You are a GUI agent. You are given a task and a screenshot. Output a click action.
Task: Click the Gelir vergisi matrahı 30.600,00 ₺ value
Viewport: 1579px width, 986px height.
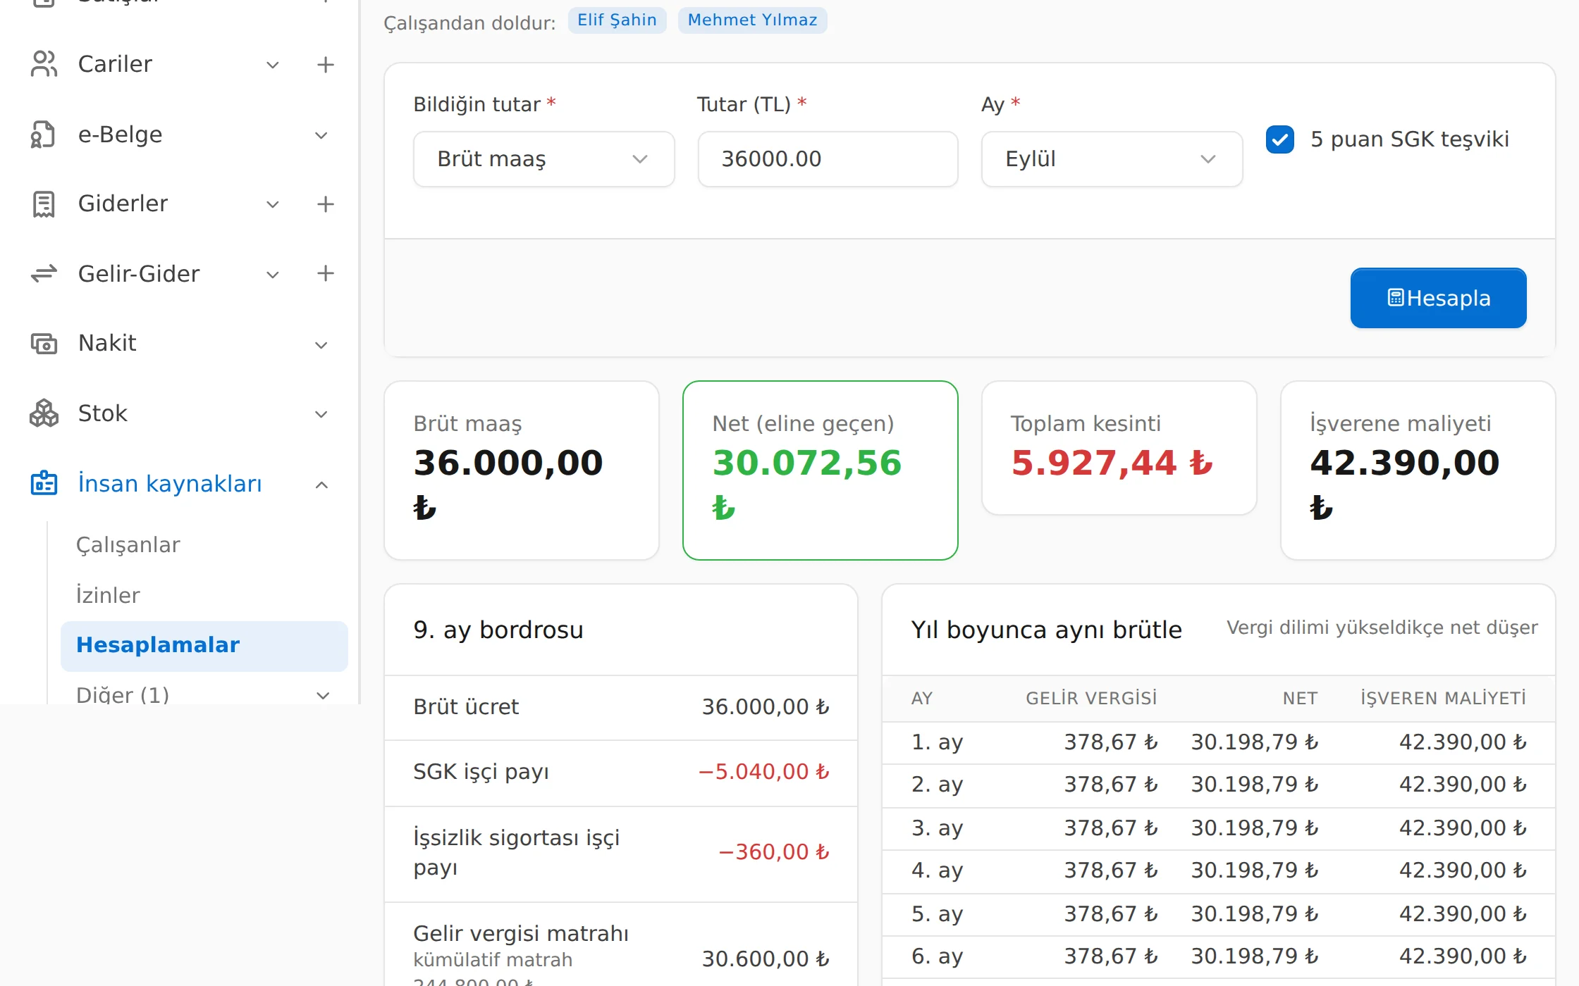pyautogui.click(x=766, y=959)
